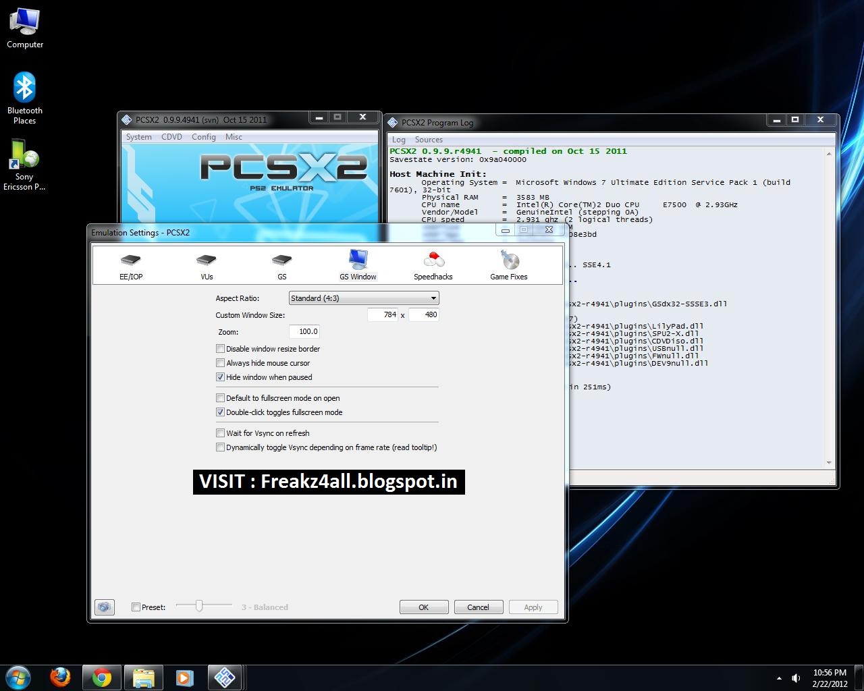Click the LilyPad.dll plugin log entry
The width and height of the screenshot is (864, 691).
click(x=637, y=326)
